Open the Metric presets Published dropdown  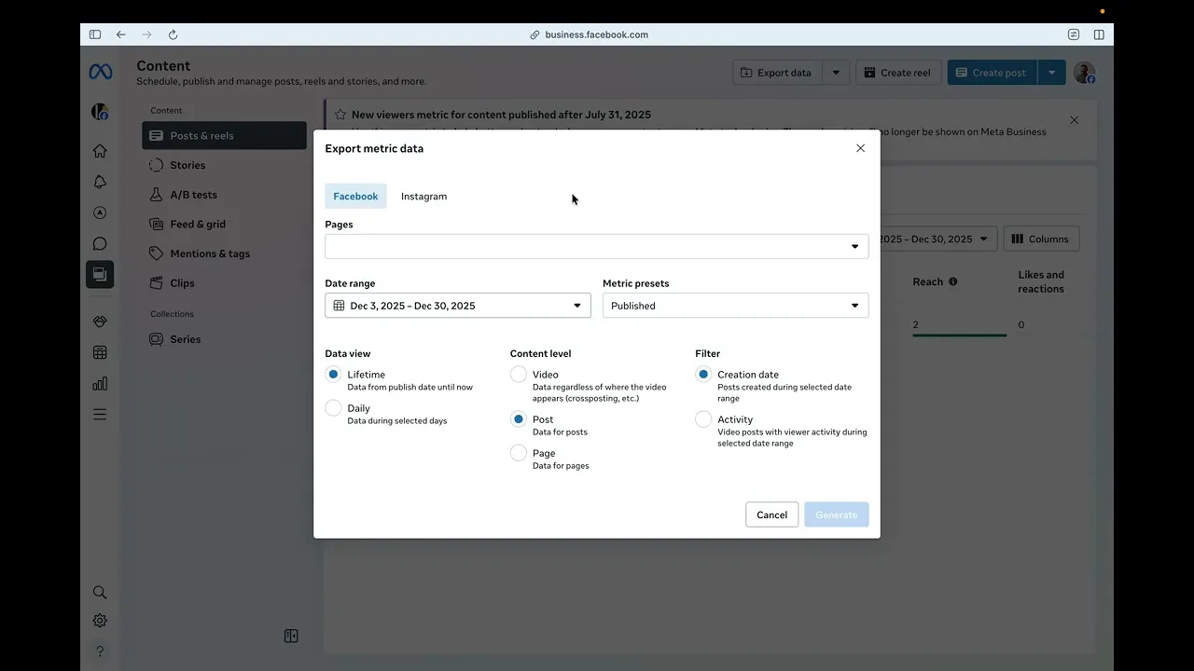(736, 306)
